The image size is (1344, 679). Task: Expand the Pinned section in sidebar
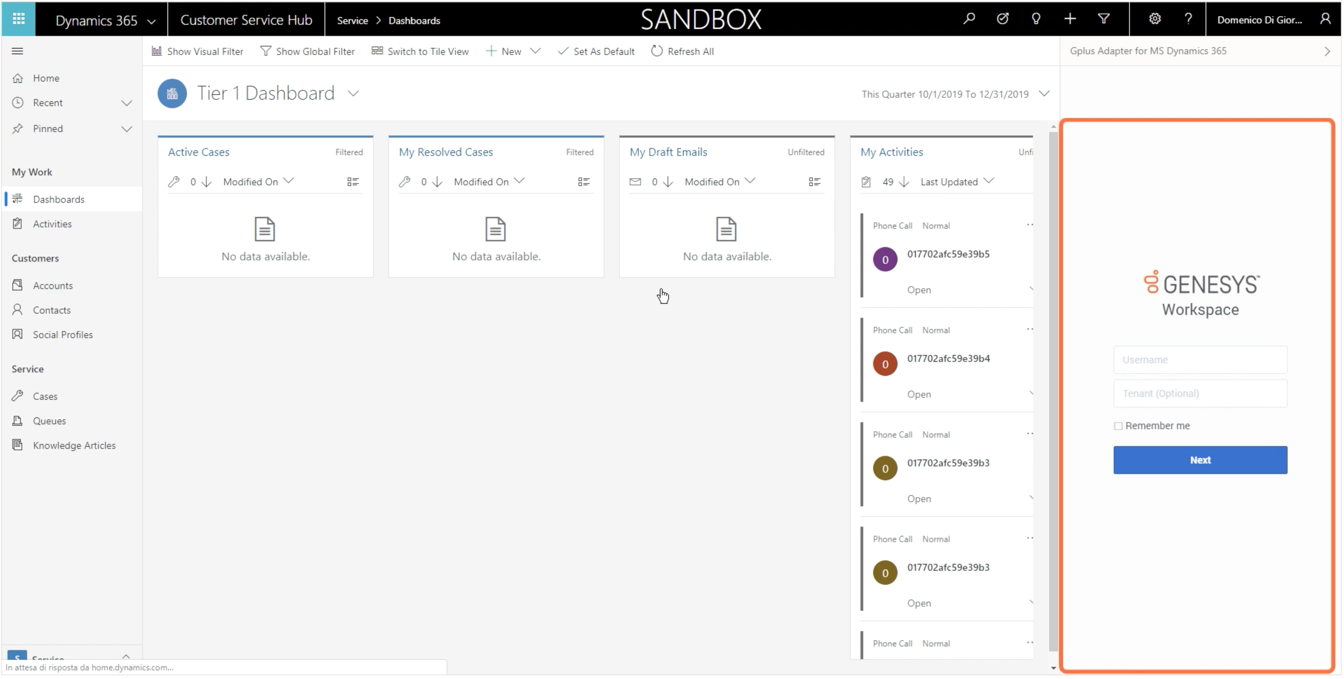127,129
